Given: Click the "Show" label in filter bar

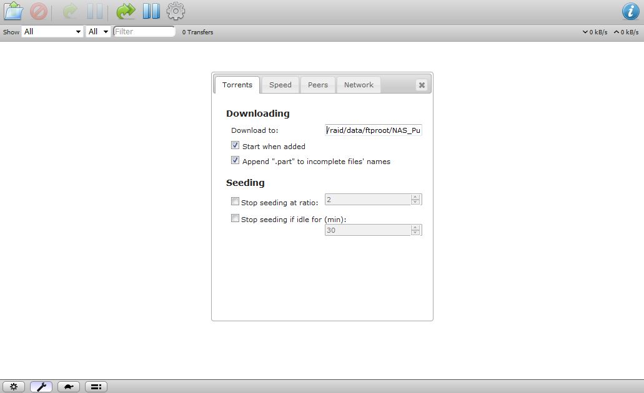Looking at the screenshot, I should [x=11, y=32].
